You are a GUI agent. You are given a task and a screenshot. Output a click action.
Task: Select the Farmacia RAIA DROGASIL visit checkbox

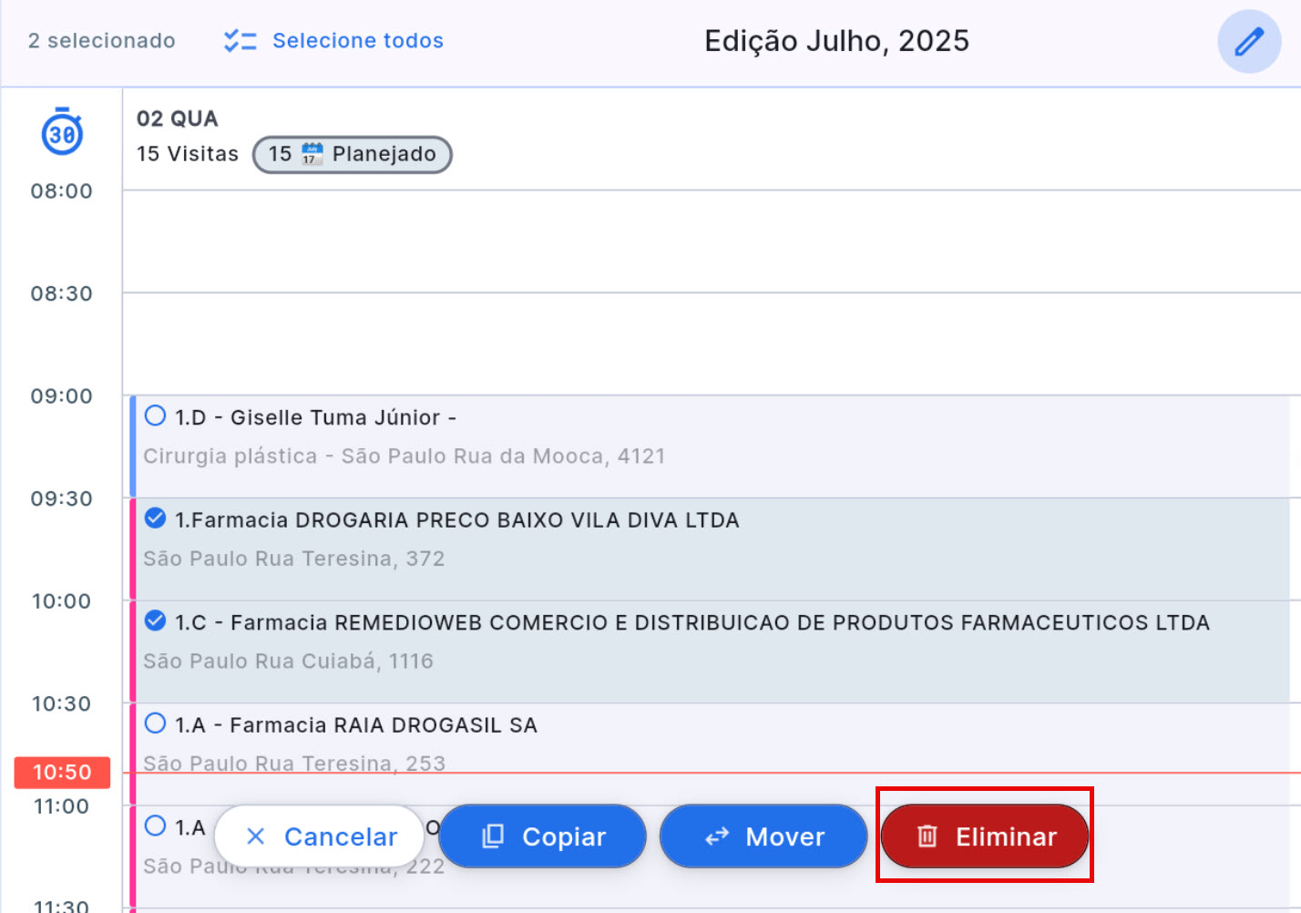156,723
